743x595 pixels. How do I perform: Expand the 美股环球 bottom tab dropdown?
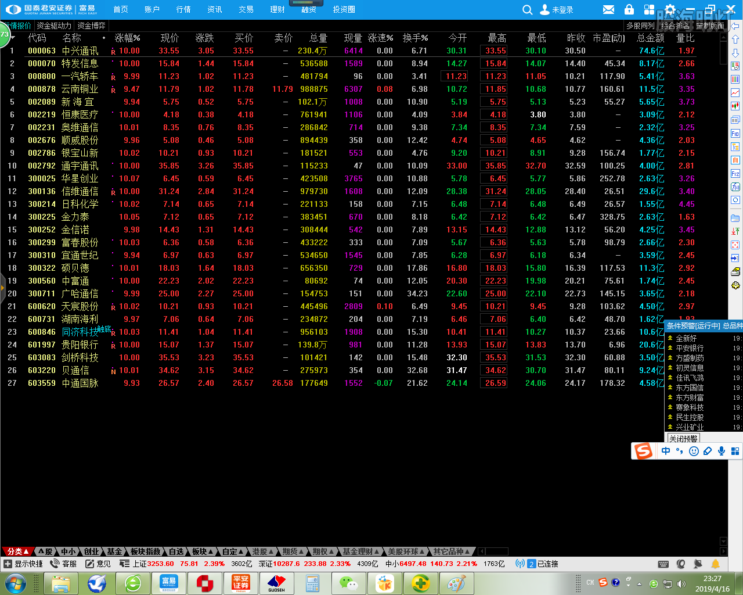(406, 551)
